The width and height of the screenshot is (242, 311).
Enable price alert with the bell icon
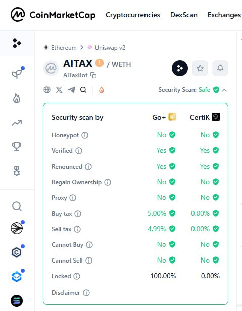tap(220, 68)
